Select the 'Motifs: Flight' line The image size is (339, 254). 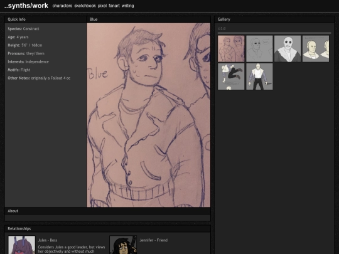pos(19,70)
